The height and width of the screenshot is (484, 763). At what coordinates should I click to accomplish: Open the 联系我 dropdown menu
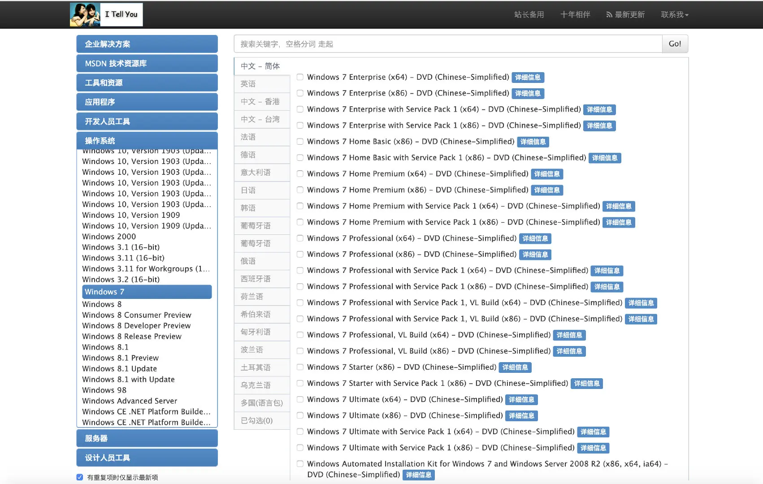tap(674, 15)
